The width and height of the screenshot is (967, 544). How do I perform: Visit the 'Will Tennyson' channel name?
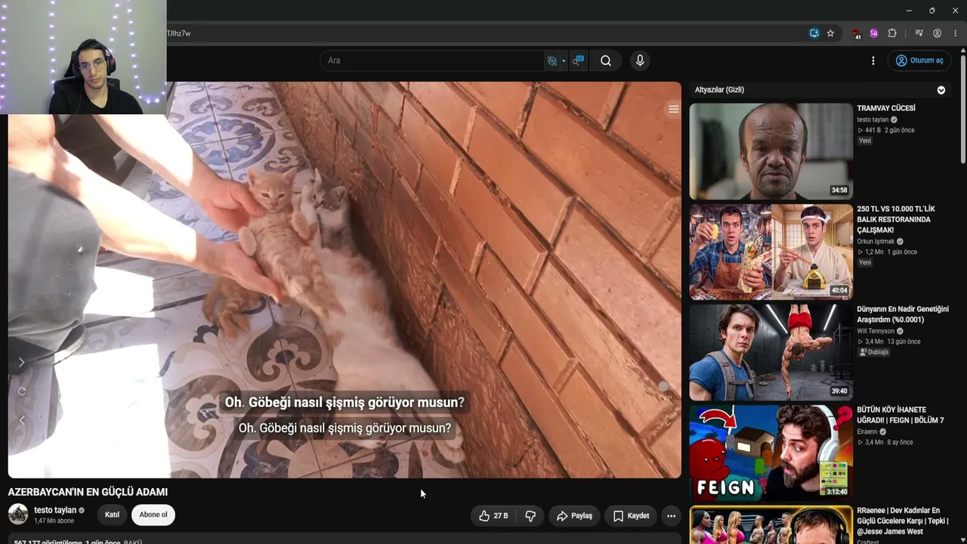coord(876,331)
